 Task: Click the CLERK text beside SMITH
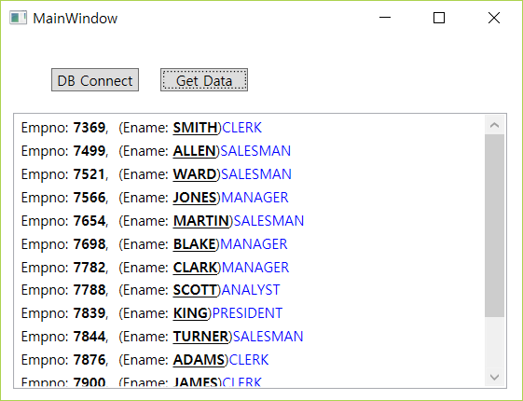[241, 128]
